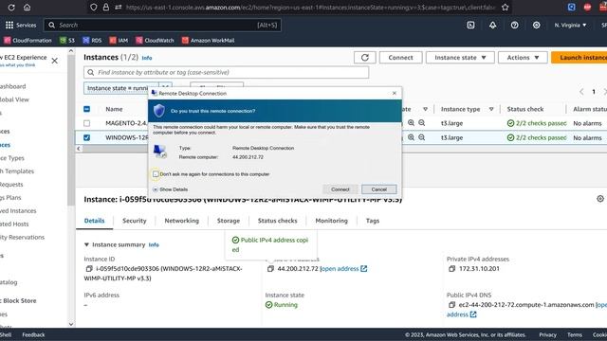This screenshot has height=341, width=607.
Task: Click the browser address bar
Action: pyautogui.click(x=310, y=7)
